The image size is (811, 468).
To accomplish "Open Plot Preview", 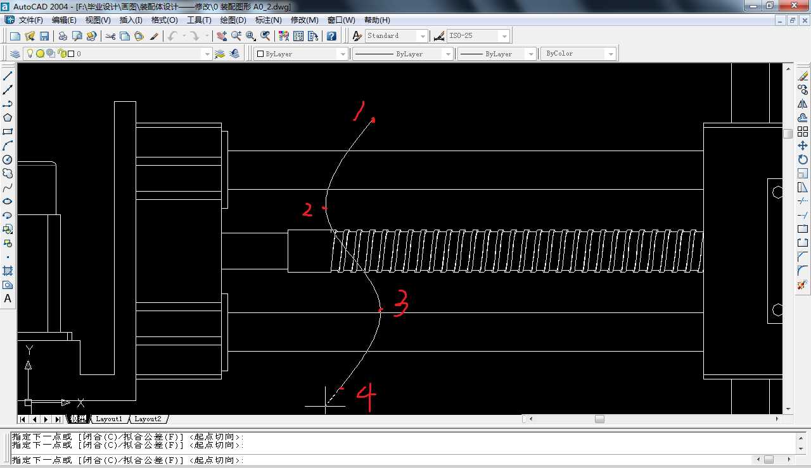I will tap(77, 36).
